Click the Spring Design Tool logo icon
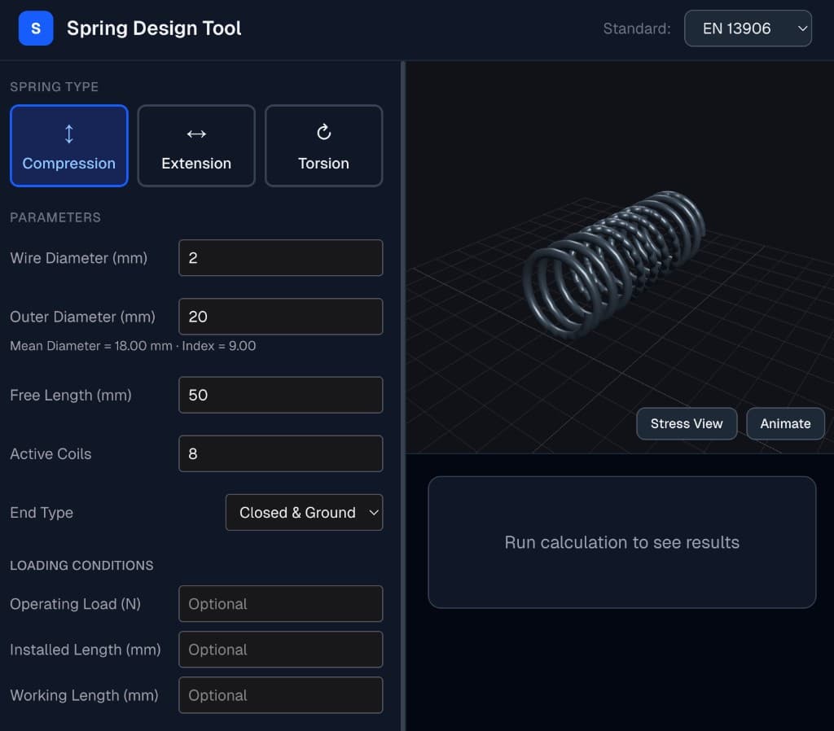 pyautogui.click(x=35, y=28)
